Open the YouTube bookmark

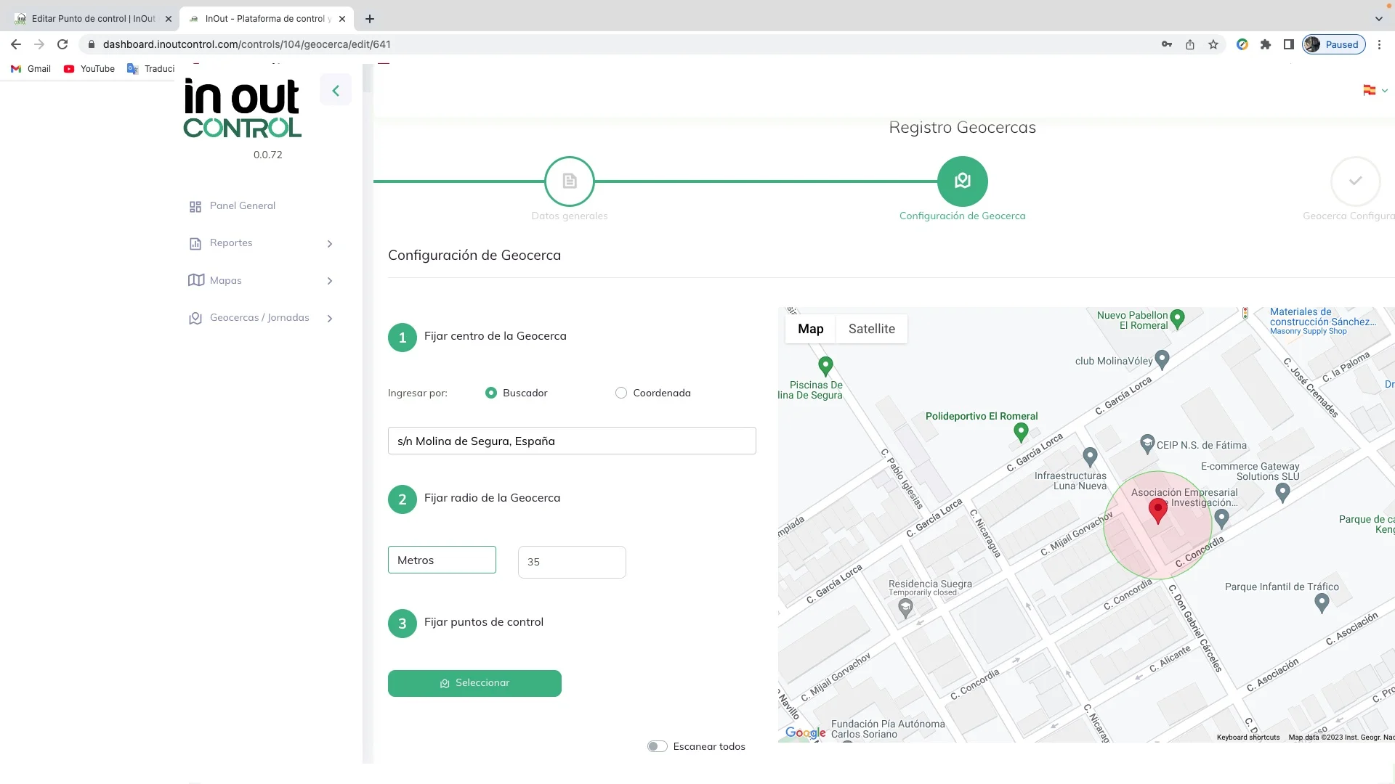point(89,69)
